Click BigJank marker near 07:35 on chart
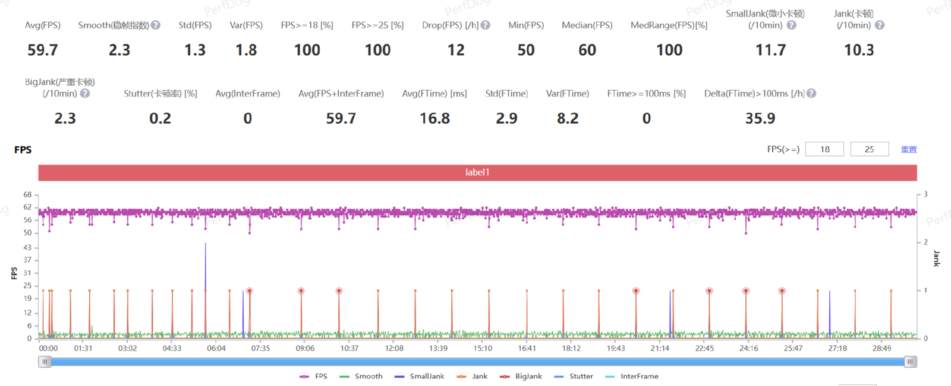This screenshot has height=386, width=951. coord(250,291)
